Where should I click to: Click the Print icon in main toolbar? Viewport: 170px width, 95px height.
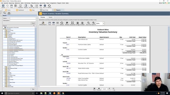click(x=41, y=6)
